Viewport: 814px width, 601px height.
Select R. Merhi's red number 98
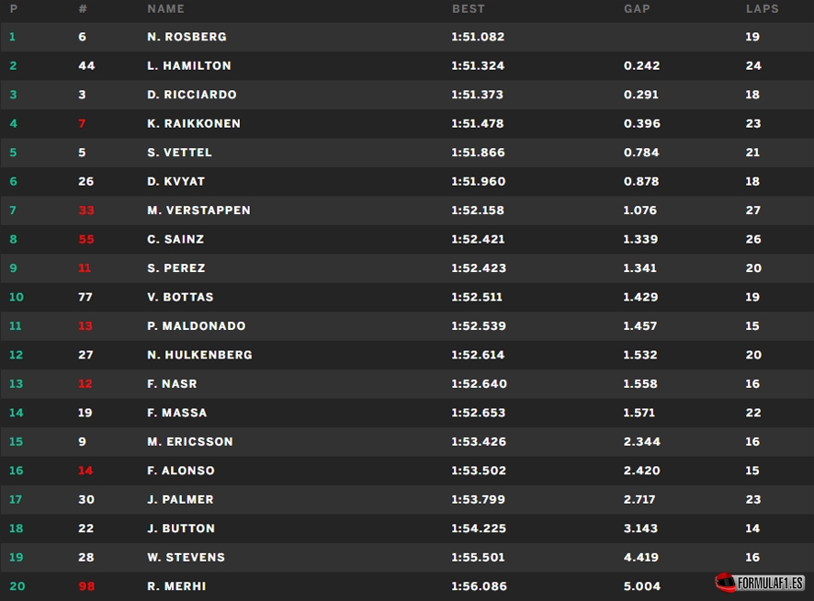tap(86, 586)
